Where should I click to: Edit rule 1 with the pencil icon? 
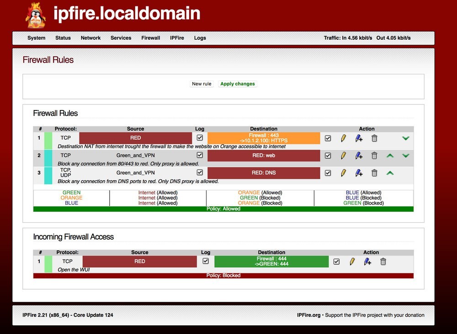click(x=343, y=138)
